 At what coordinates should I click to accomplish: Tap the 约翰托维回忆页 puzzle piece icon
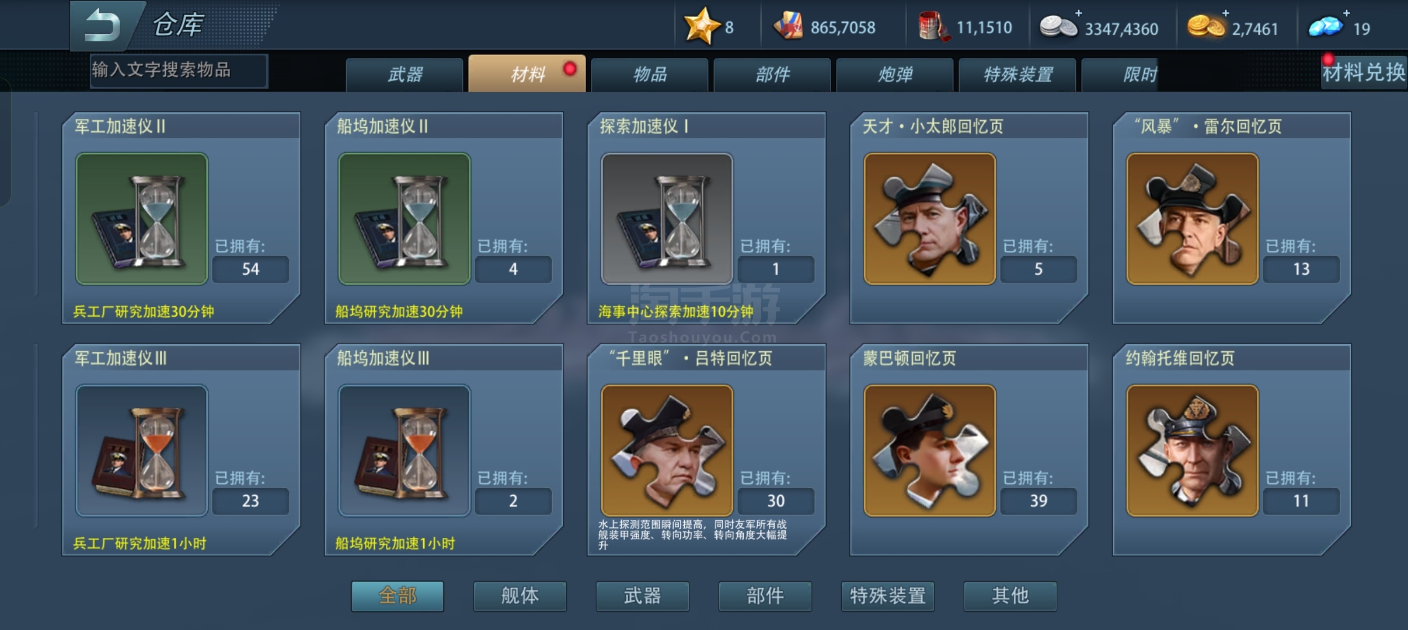(x=1193, y=450)
